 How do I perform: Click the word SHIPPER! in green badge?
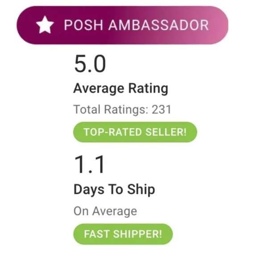point(138,234)
